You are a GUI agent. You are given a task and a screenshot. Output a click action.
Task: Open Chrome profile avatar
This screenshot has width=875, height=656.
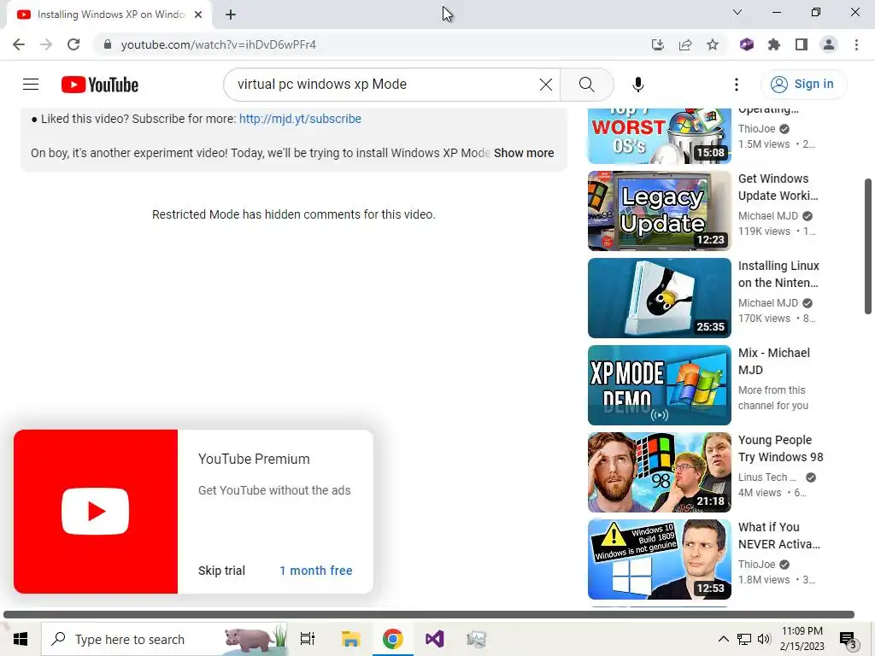(x=829, y=44)
